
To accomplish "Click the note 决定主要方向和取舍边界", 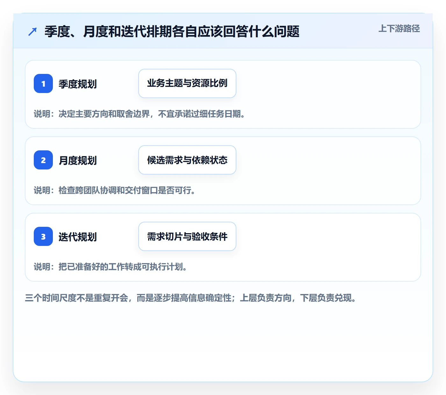I will tap(104, 114).
